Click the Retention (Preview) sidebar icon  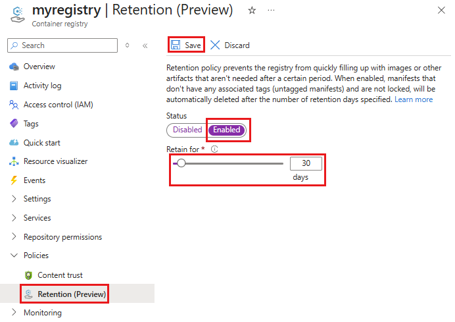(28, 294)
